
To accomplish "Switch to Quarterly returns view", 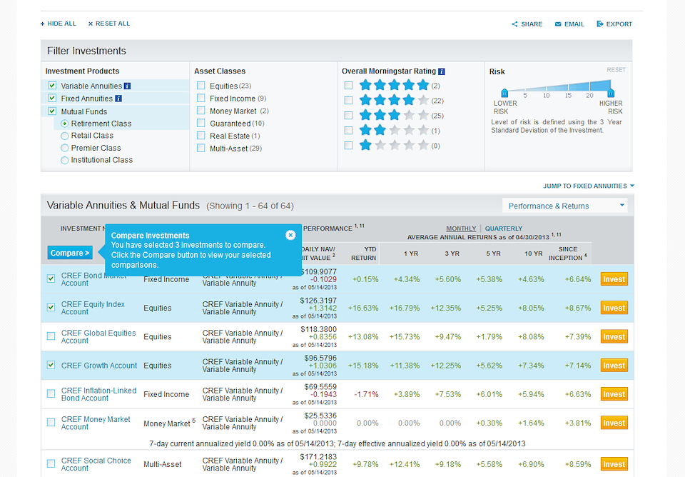I will (504, 229).
